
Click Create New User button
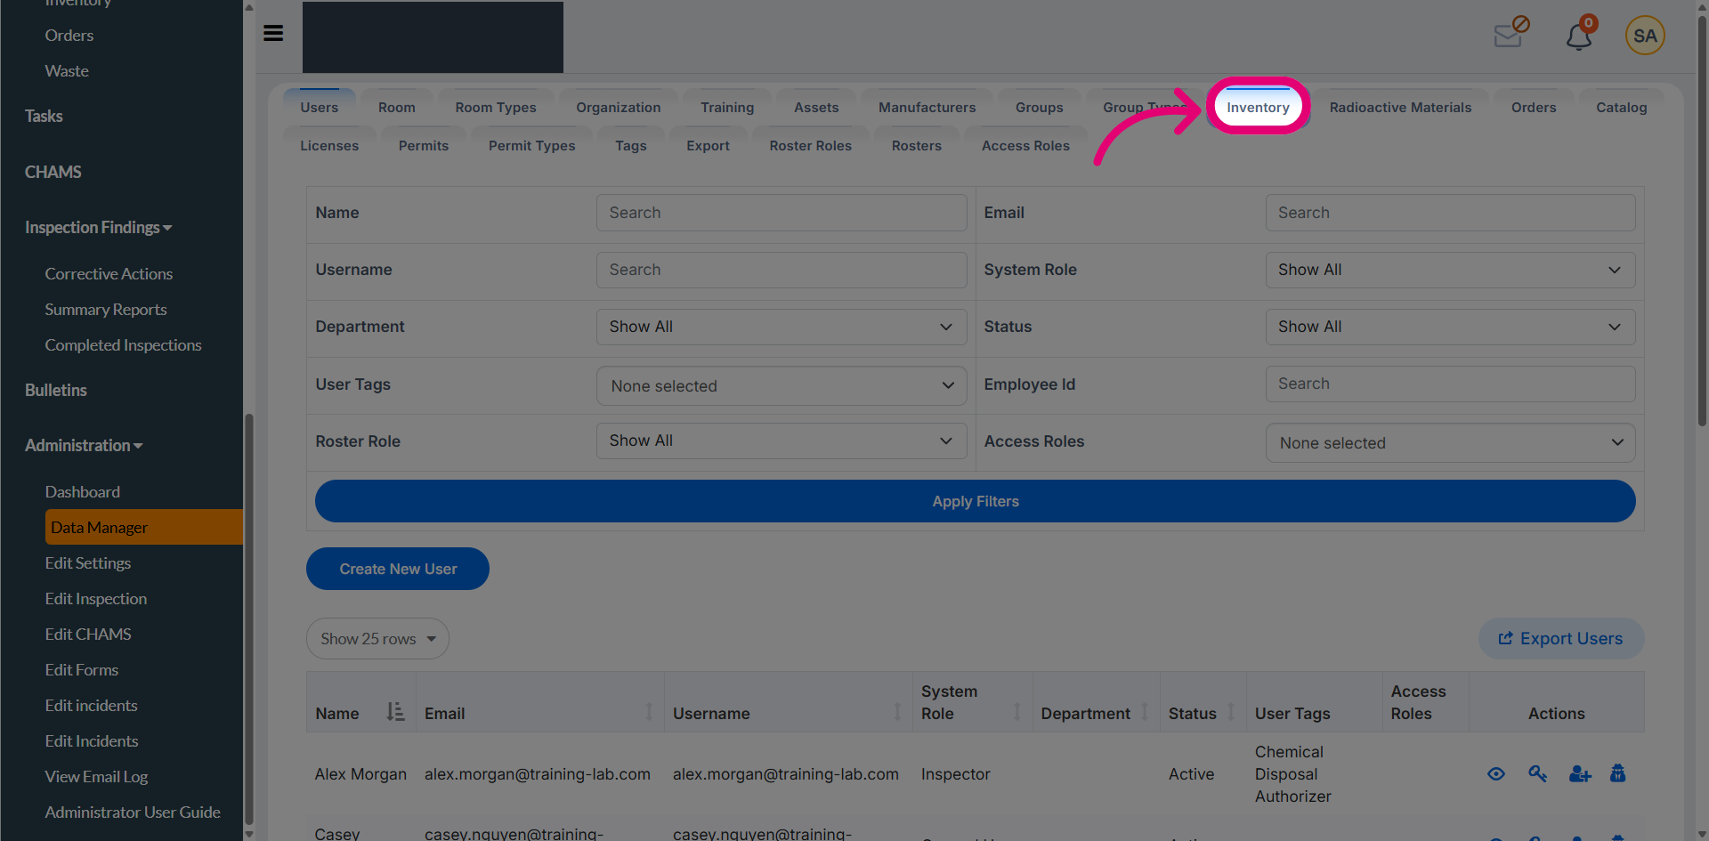[398, 569]
